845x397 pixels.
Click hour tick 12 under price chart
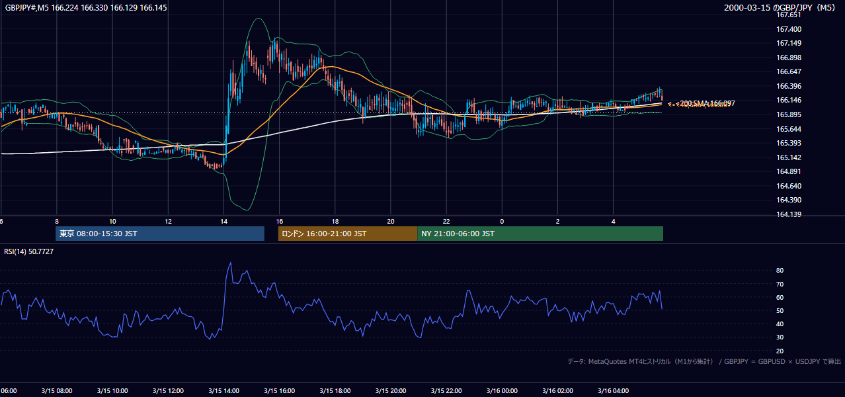coord(168,221)
